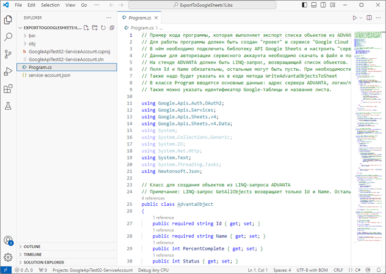Viewport: 386px width, 274px height.
Task: Open the Testing flask icon
Action: (8, 106)
